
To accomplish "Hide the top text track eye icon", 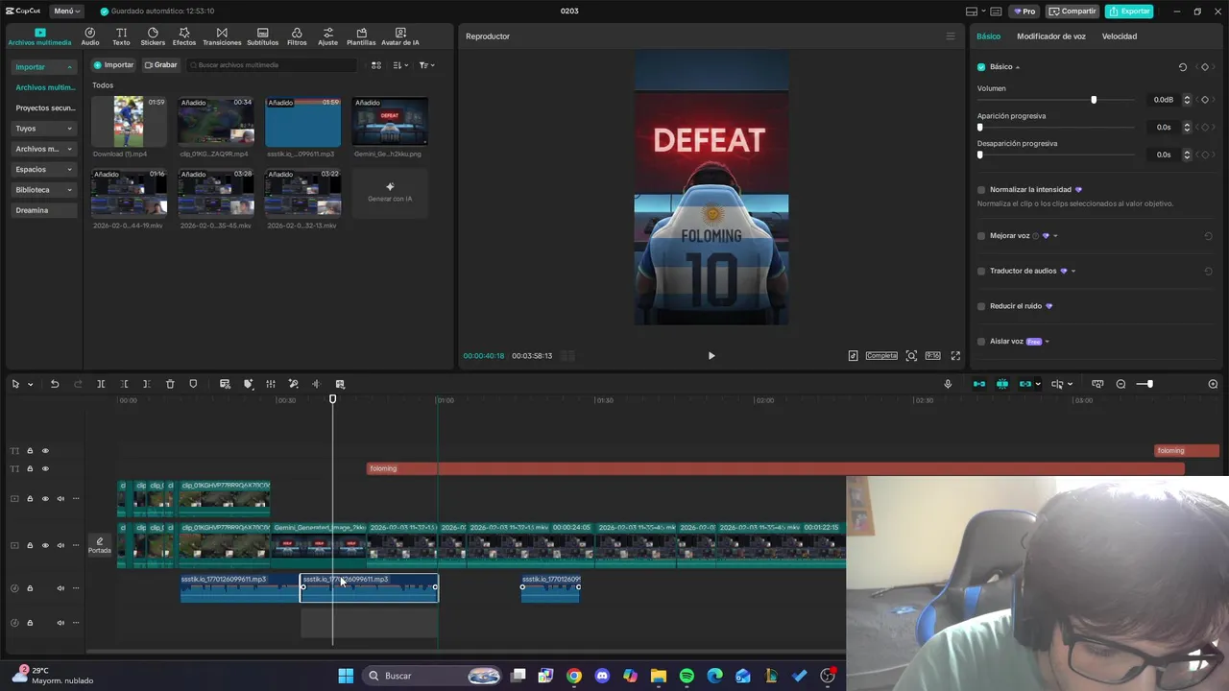I will click(45, 451).
